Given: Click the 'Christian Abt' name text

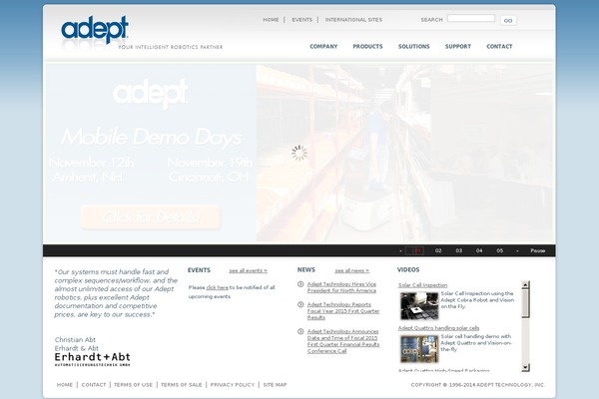Looking at the screenshot, I should coord(75,339).
